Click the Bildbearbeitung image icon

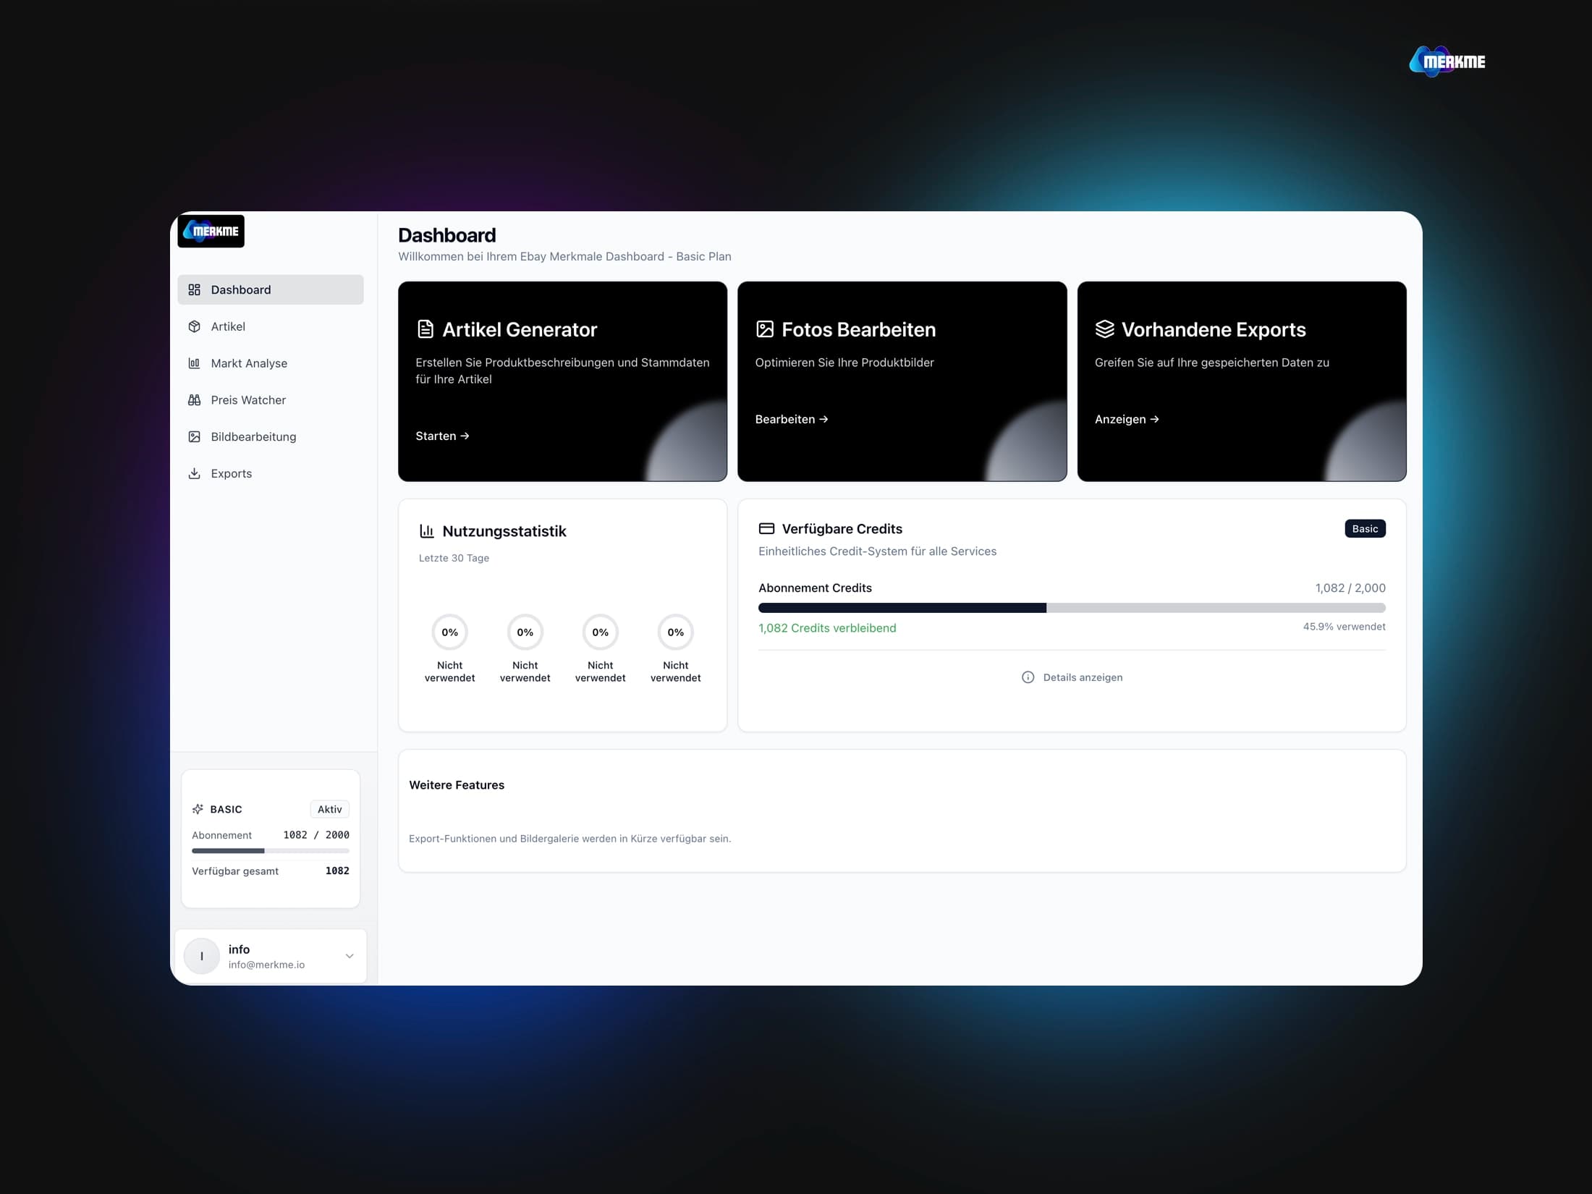(x=194, y=437)
